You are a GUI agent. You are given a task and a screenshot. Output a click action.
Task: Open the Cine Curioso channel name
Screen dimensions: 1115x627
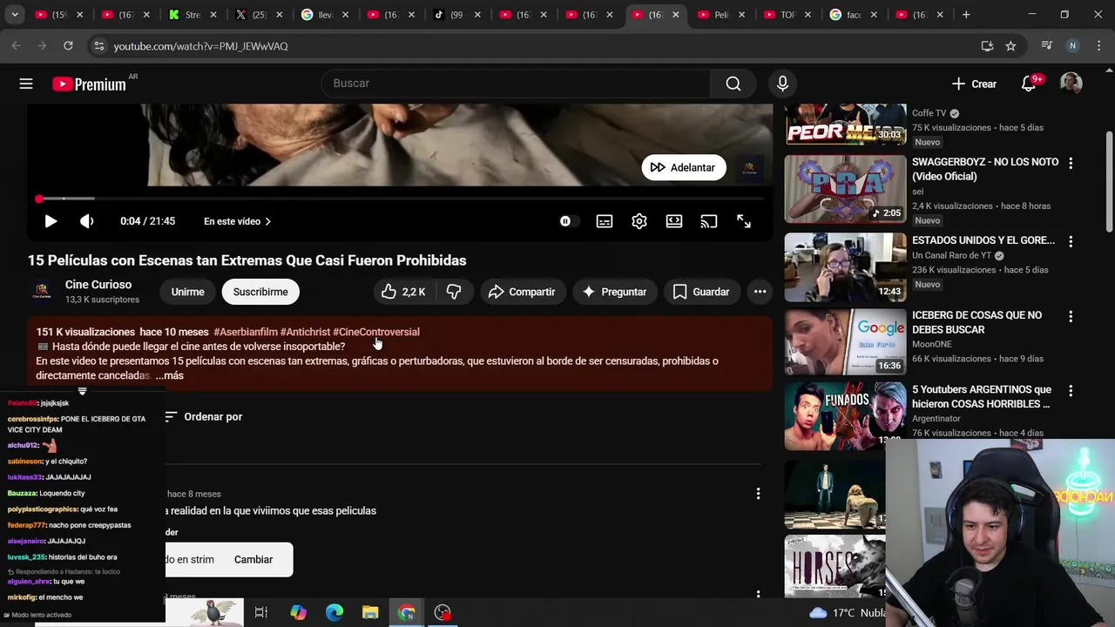pyautogui.click(x=98, y=285)
